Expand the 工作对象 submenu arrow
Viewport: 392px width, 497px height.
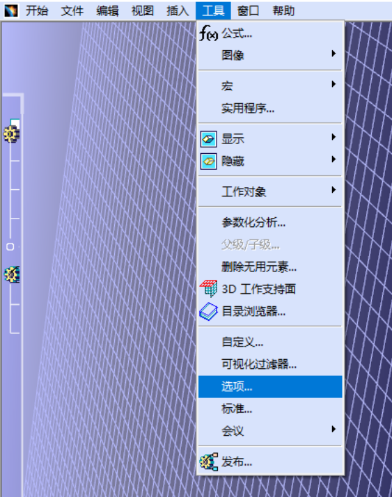pyautogui.click(x=334, y=190)
